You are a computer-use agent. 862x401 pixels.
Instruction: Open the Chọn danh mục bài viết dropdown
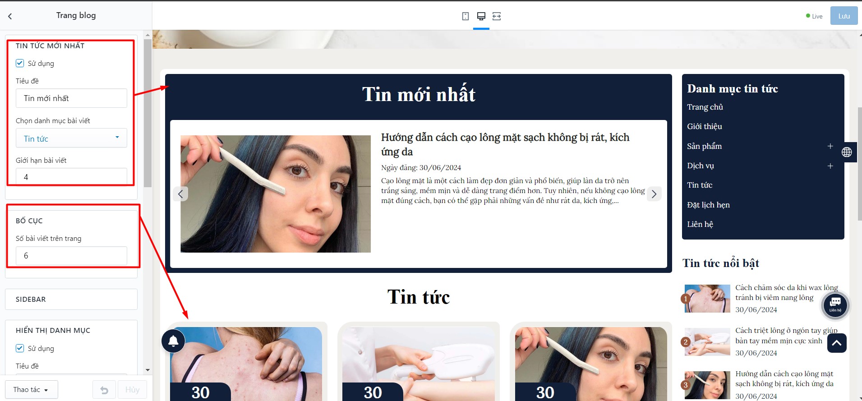pyautogui.click(x=71, y=138)
